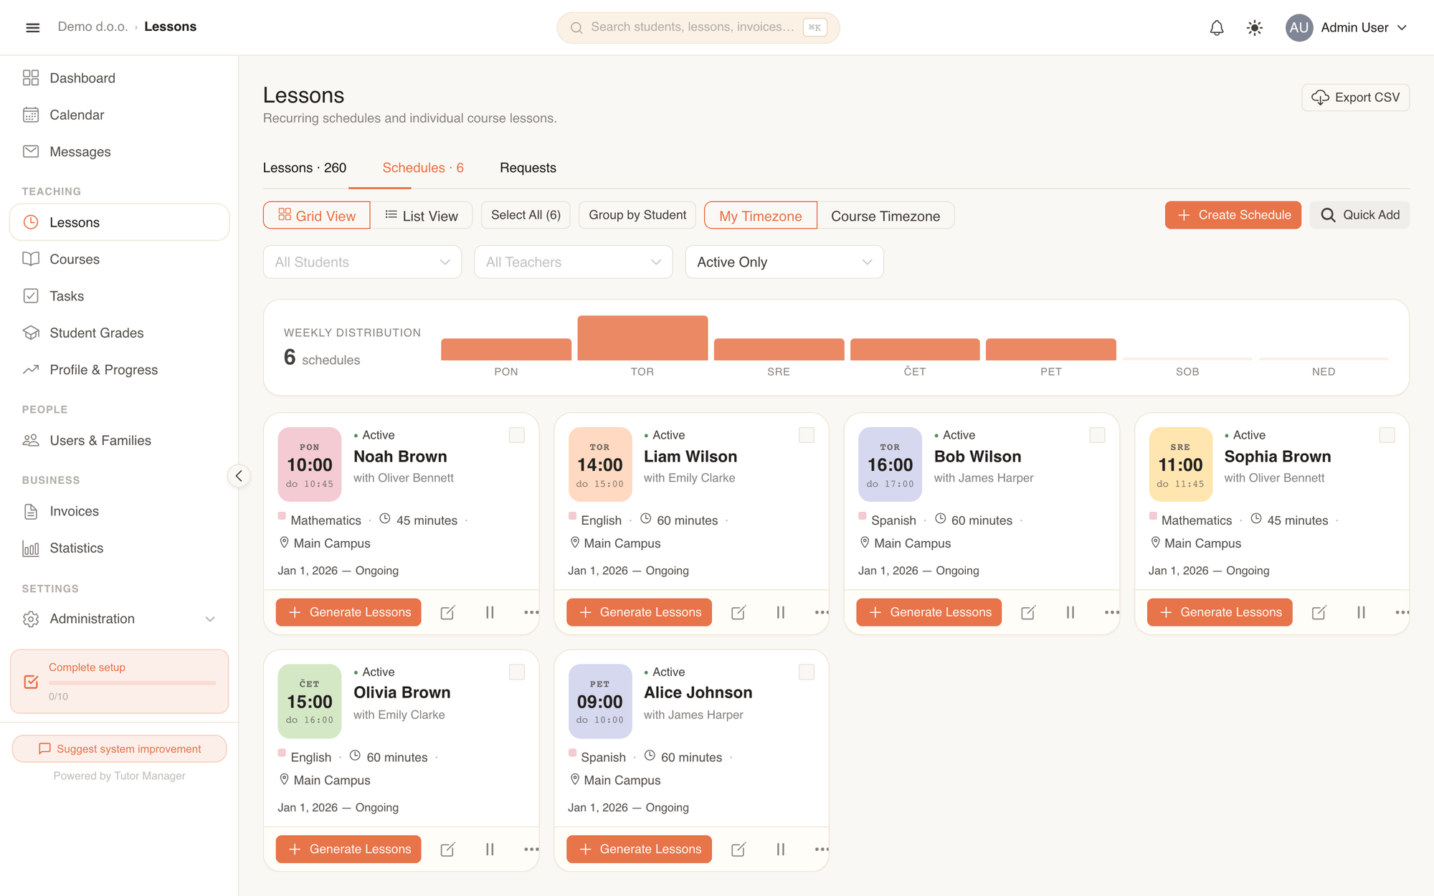Screen dimensions: 1434x896
Task: Open the All Teachers dropdown
Action: pyautogui.click(x=573, y=262)
